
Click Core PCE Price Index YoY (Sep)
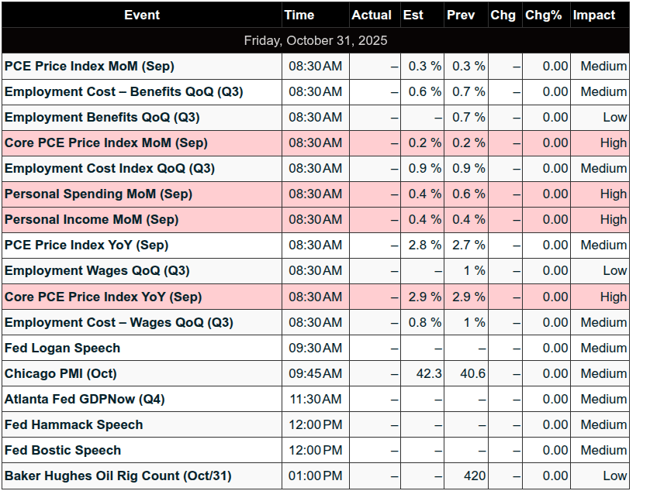coord(103,297)
